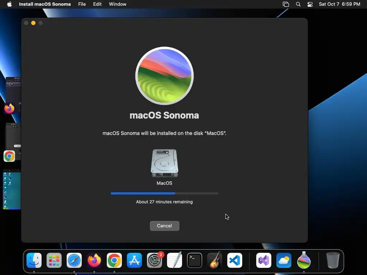The height and width of the screenshot is (275, 367).
Task: Open the Window menu
Action: pos(118,4)
